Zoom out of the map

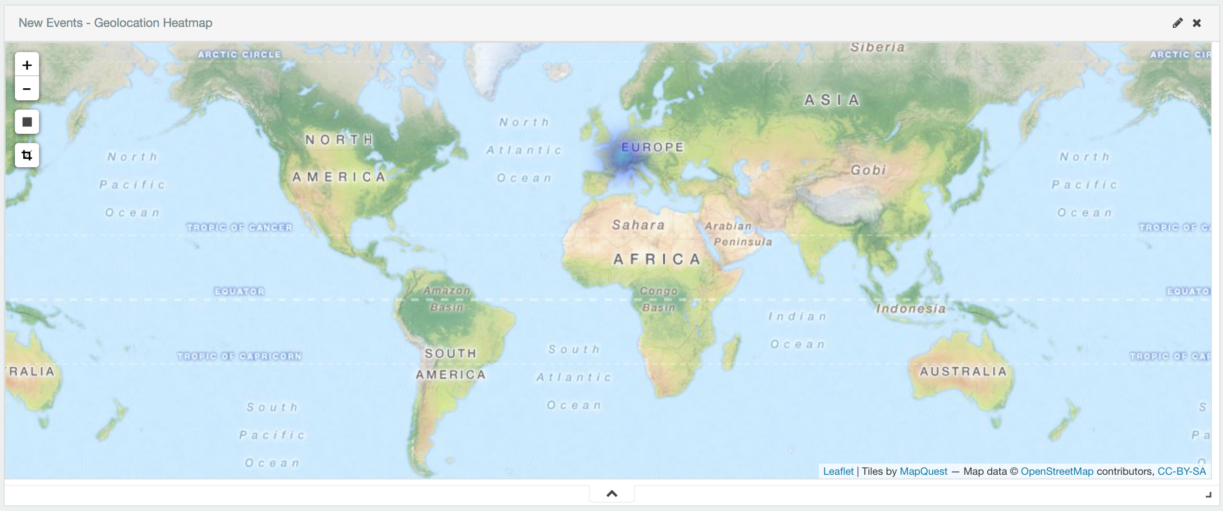point(27,89)
